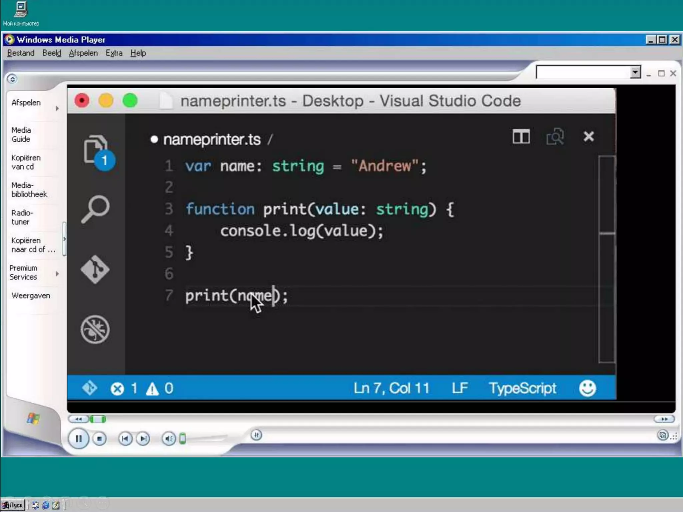Viewport: 683px width, 512px height.
Task: Click the round back button above sidebar
Action: [x=12, y=79]
